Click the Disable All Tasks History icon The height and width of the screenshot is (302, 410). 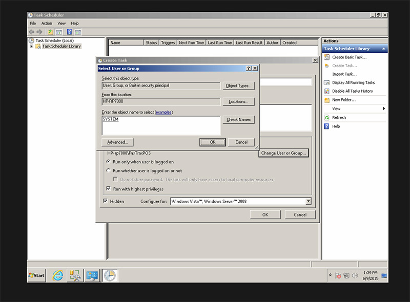tap(327, 91)
